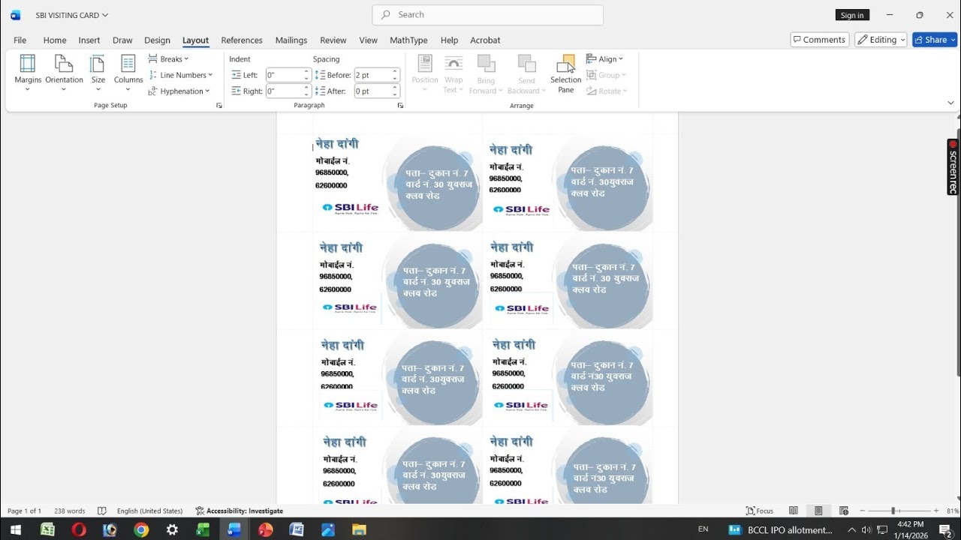Open the Page Setup dialog launcher
The height and width of the screenshot is (540, 961).
coord(219,106)
